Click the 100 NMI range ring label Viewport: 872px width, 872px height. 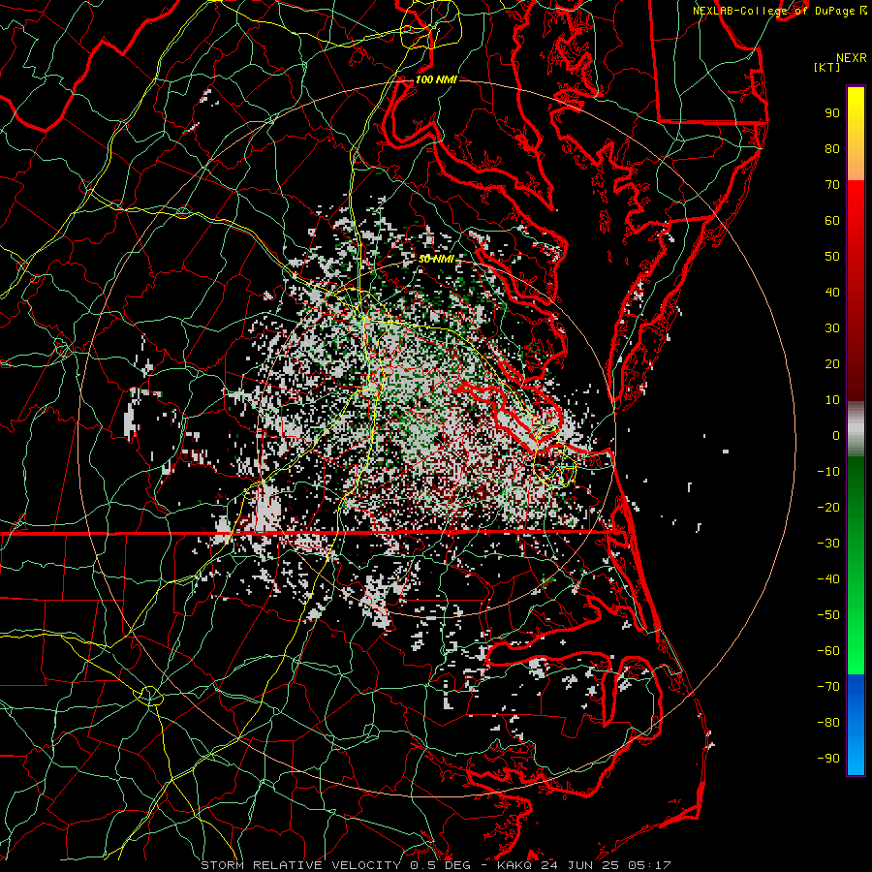(436, 79)
